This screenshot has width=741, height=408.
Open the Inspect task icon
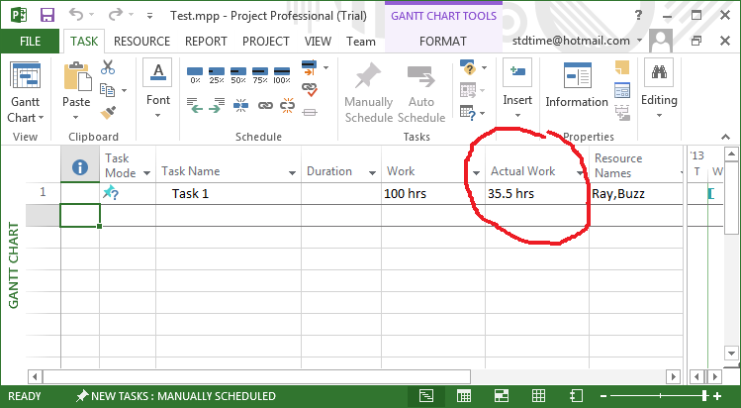467,67
